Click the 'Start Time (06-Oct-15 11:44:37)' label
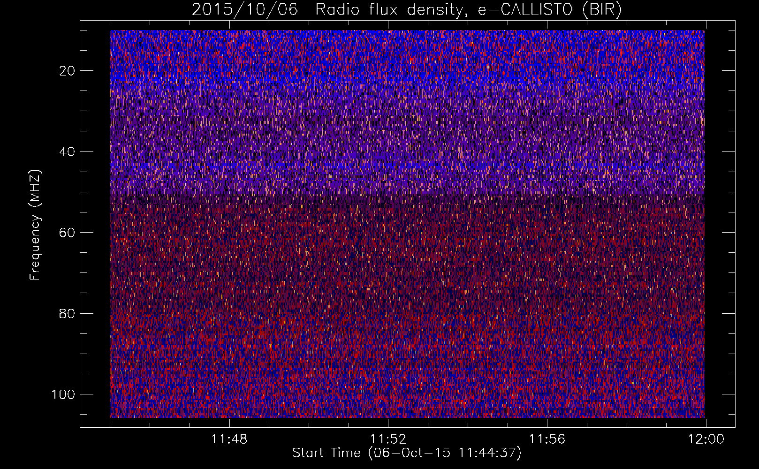 [407, 453]
